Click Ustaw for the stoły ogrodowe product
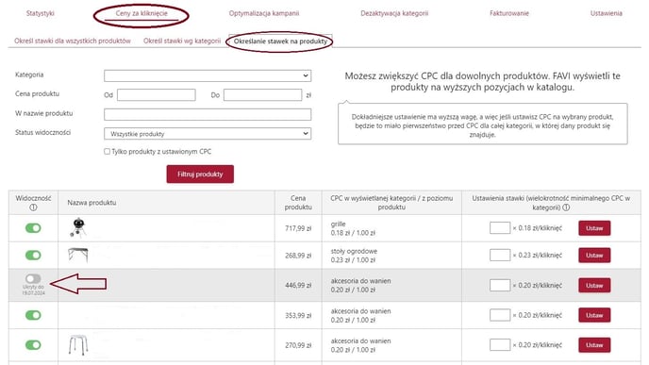649x365 pixels. tap(594, 256)
